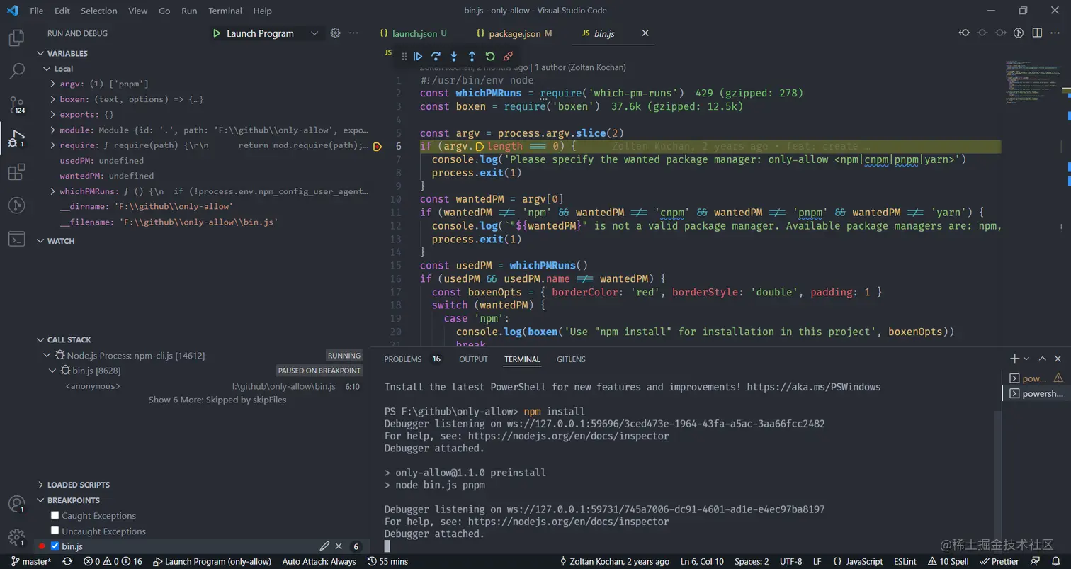Enable Uncaught Exceptions breakpoint
The image size is (1071, 569).
click(55, 531)
